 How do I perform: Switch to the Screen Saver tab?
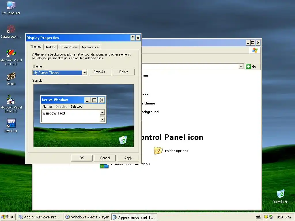[x=69, y=47]
